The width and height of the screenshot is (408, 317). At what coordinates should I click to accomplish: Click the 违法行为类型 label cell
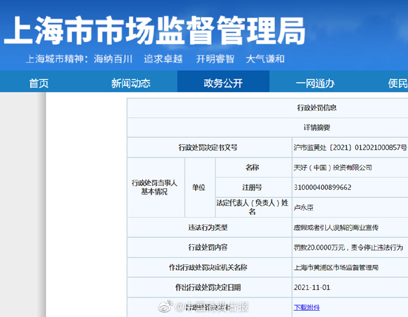tap(208, 228)
